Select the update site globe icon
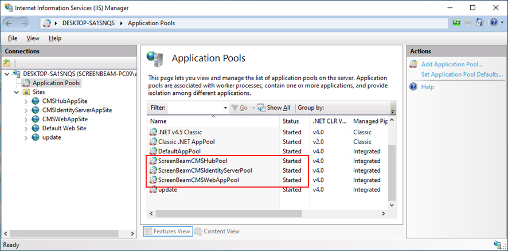508x251 pixels. click(x=36, y=137)
